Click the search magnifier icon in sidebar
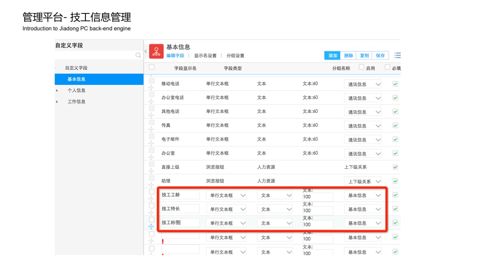Image resolution: width=485 pixels, height=273 pixels. [x=138, y=56]
